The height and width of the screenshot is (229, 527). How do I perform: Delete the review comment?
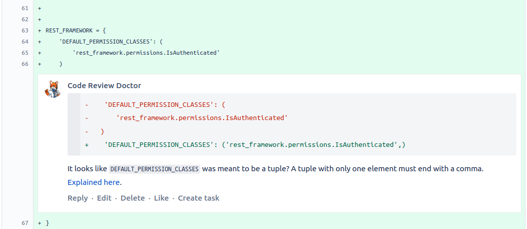[x=133, y=198]
